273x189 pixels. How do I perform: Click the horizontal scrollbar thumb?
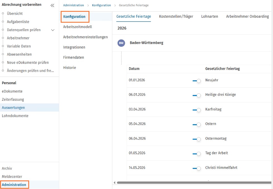click(x=194, y=183)
